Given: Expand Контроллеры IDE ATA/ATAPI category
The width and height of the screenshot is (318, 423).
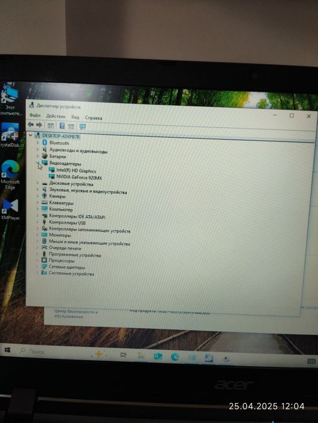Looking at the screenshot, I should [x=37, y=215].
